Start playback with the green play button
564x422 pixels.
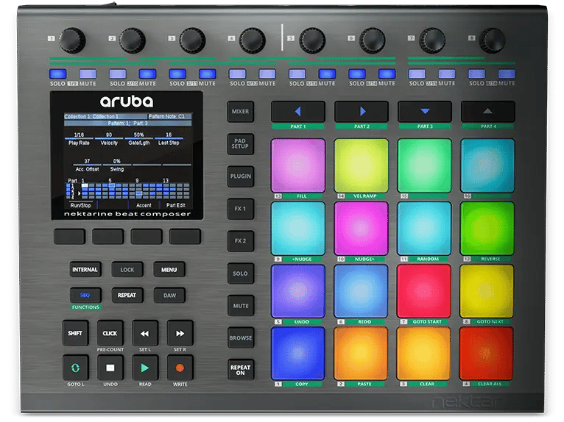coord(145,368)
